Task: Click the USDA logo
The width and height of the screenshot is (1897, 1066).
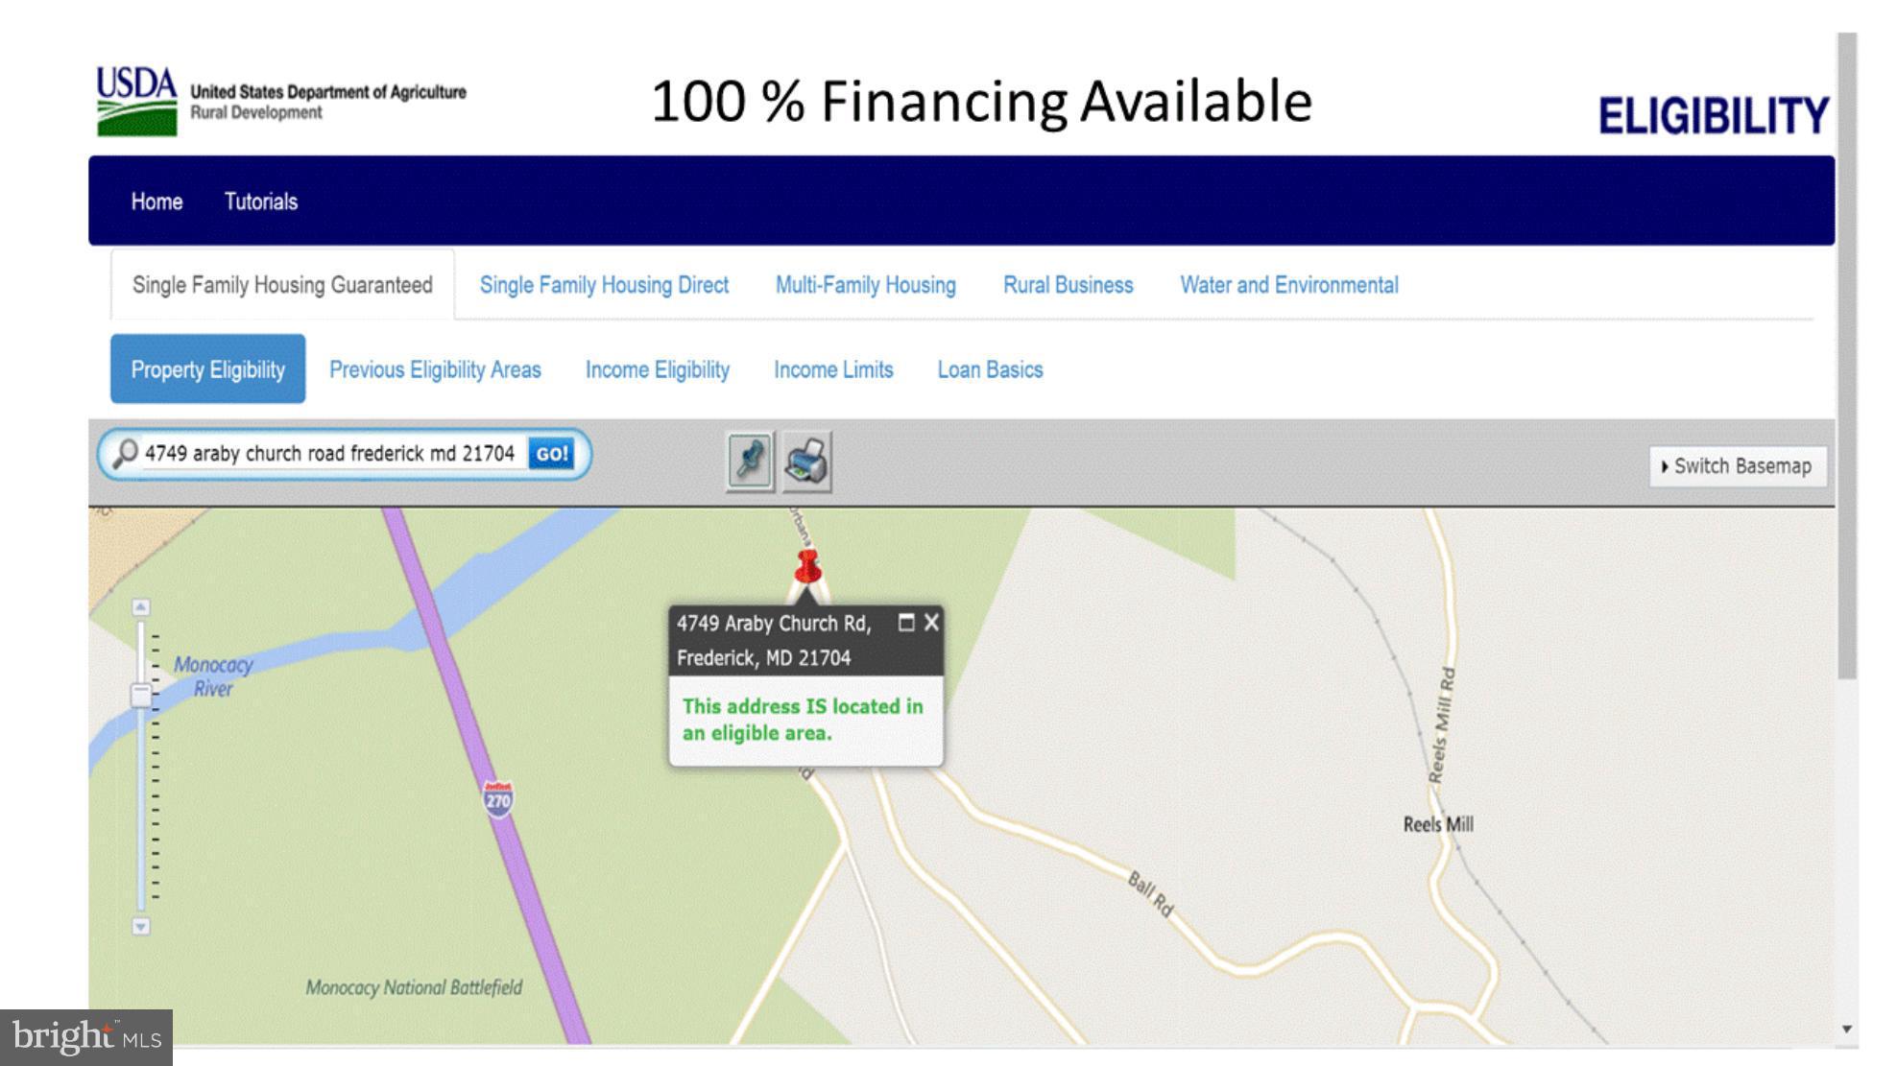Action: [136, 101]
